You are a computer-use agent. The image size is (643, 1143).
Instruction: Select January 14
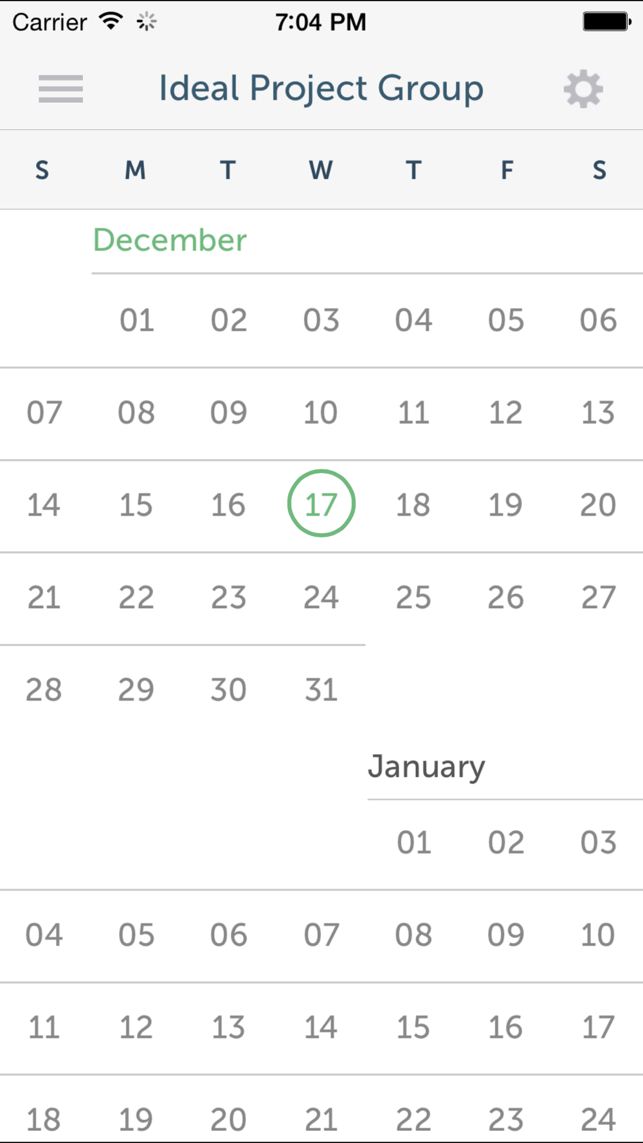pos(321,1027)
